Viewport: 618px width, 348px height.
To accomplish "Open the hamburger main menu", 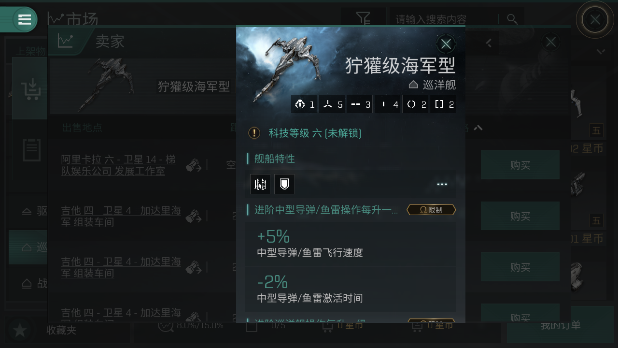I will click(x=24, y=19).
